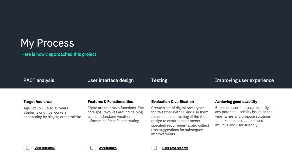Image resolution: width=292 pixels, height=164 pixels.
Task: Click the subtitle 'Here is how I approached this project'
Action: 59,54
